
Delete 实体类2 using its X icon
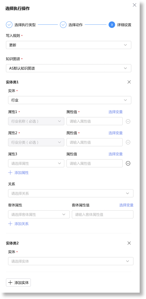129,243
